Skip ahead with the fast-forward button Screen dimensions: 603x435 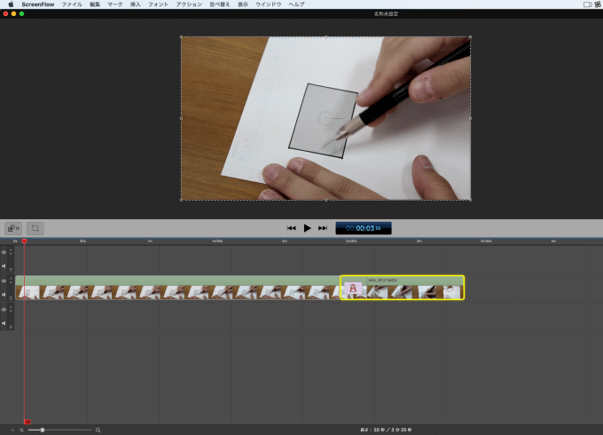pyautogui.click(x=323, y=228)
